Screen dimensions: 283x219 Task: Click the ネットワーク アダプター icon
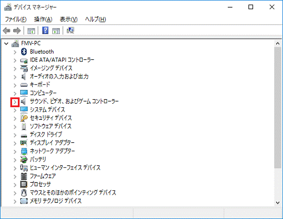[x=24, y=152]
